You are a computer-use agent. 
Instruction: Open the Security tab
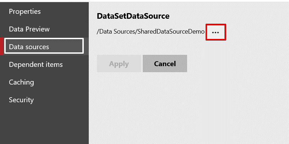point(21,100)
